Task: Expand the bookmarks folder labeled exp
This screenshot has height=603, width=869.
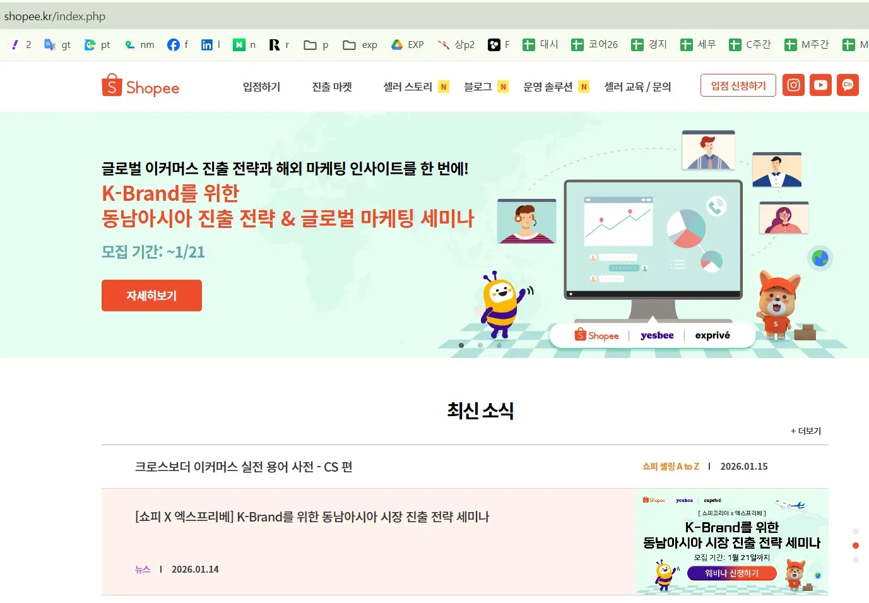Action: coord(359,44)
